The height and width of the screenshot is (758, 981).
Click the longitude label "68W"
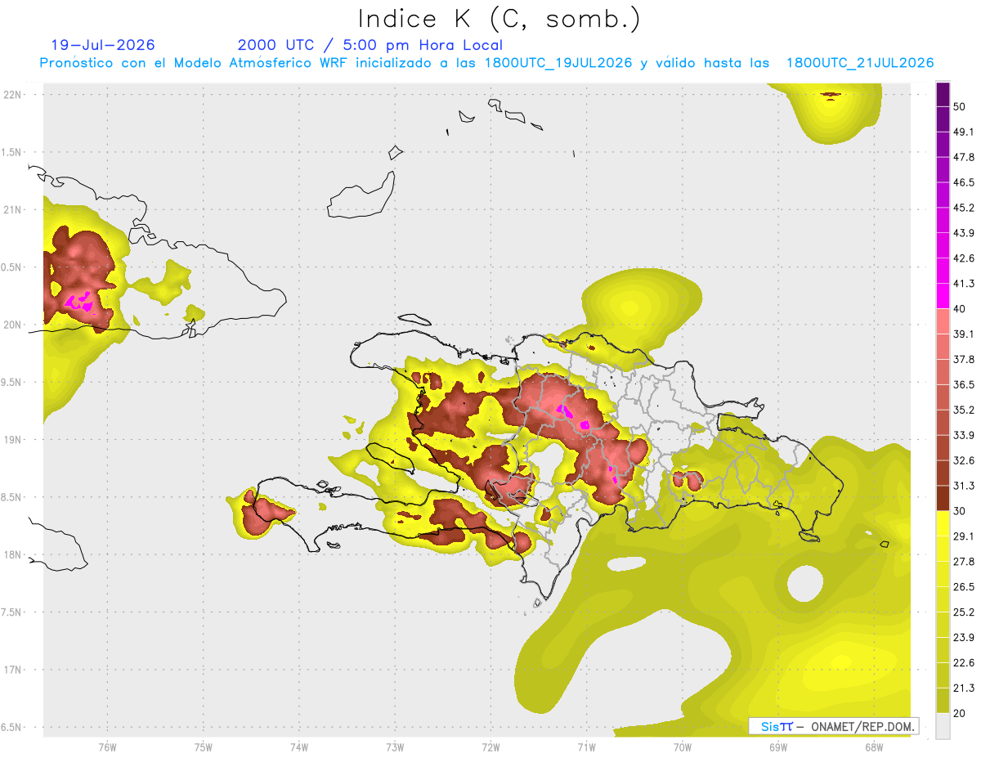click(x=873, y=747)
